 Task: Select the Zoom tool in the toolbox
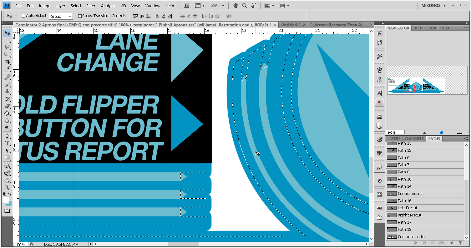point(7,188)
